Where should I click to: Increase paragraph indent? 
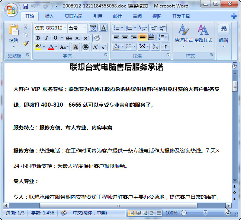pos(163,28)
